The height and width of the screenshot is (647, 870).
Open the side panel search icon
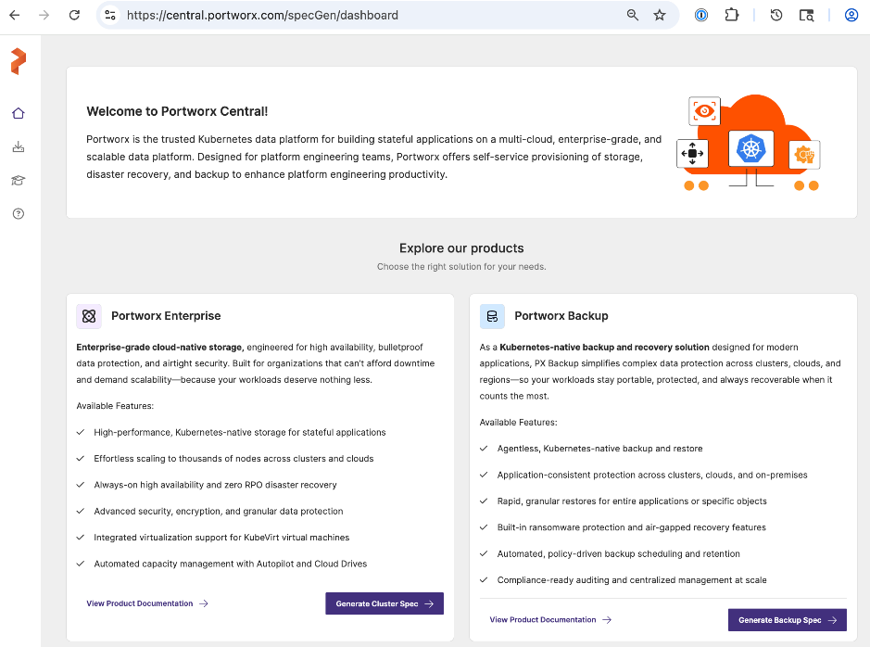[806, 15]
